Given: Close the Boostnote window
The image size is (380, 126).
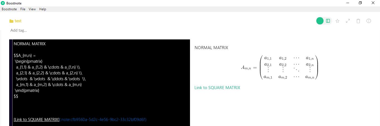Looking at the screenshot, I should coord(373,3).
